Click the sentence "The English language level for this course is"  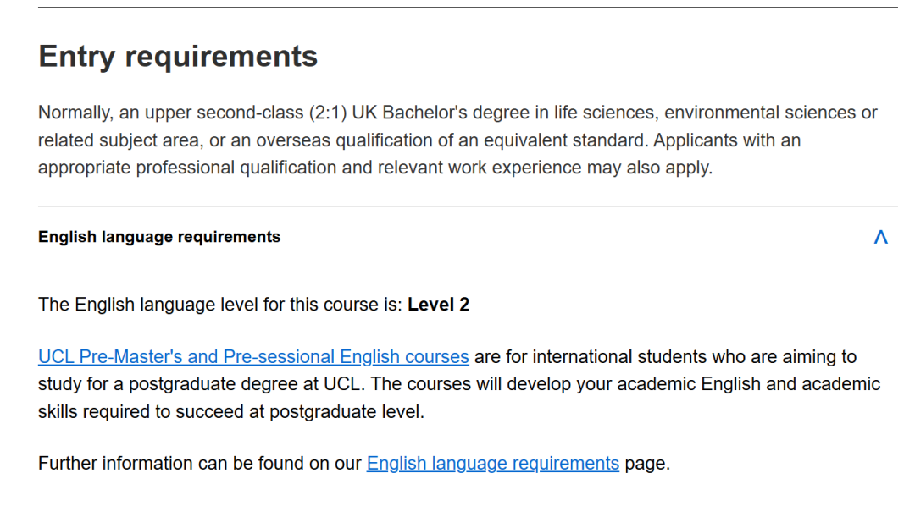[x=219, y=305]
